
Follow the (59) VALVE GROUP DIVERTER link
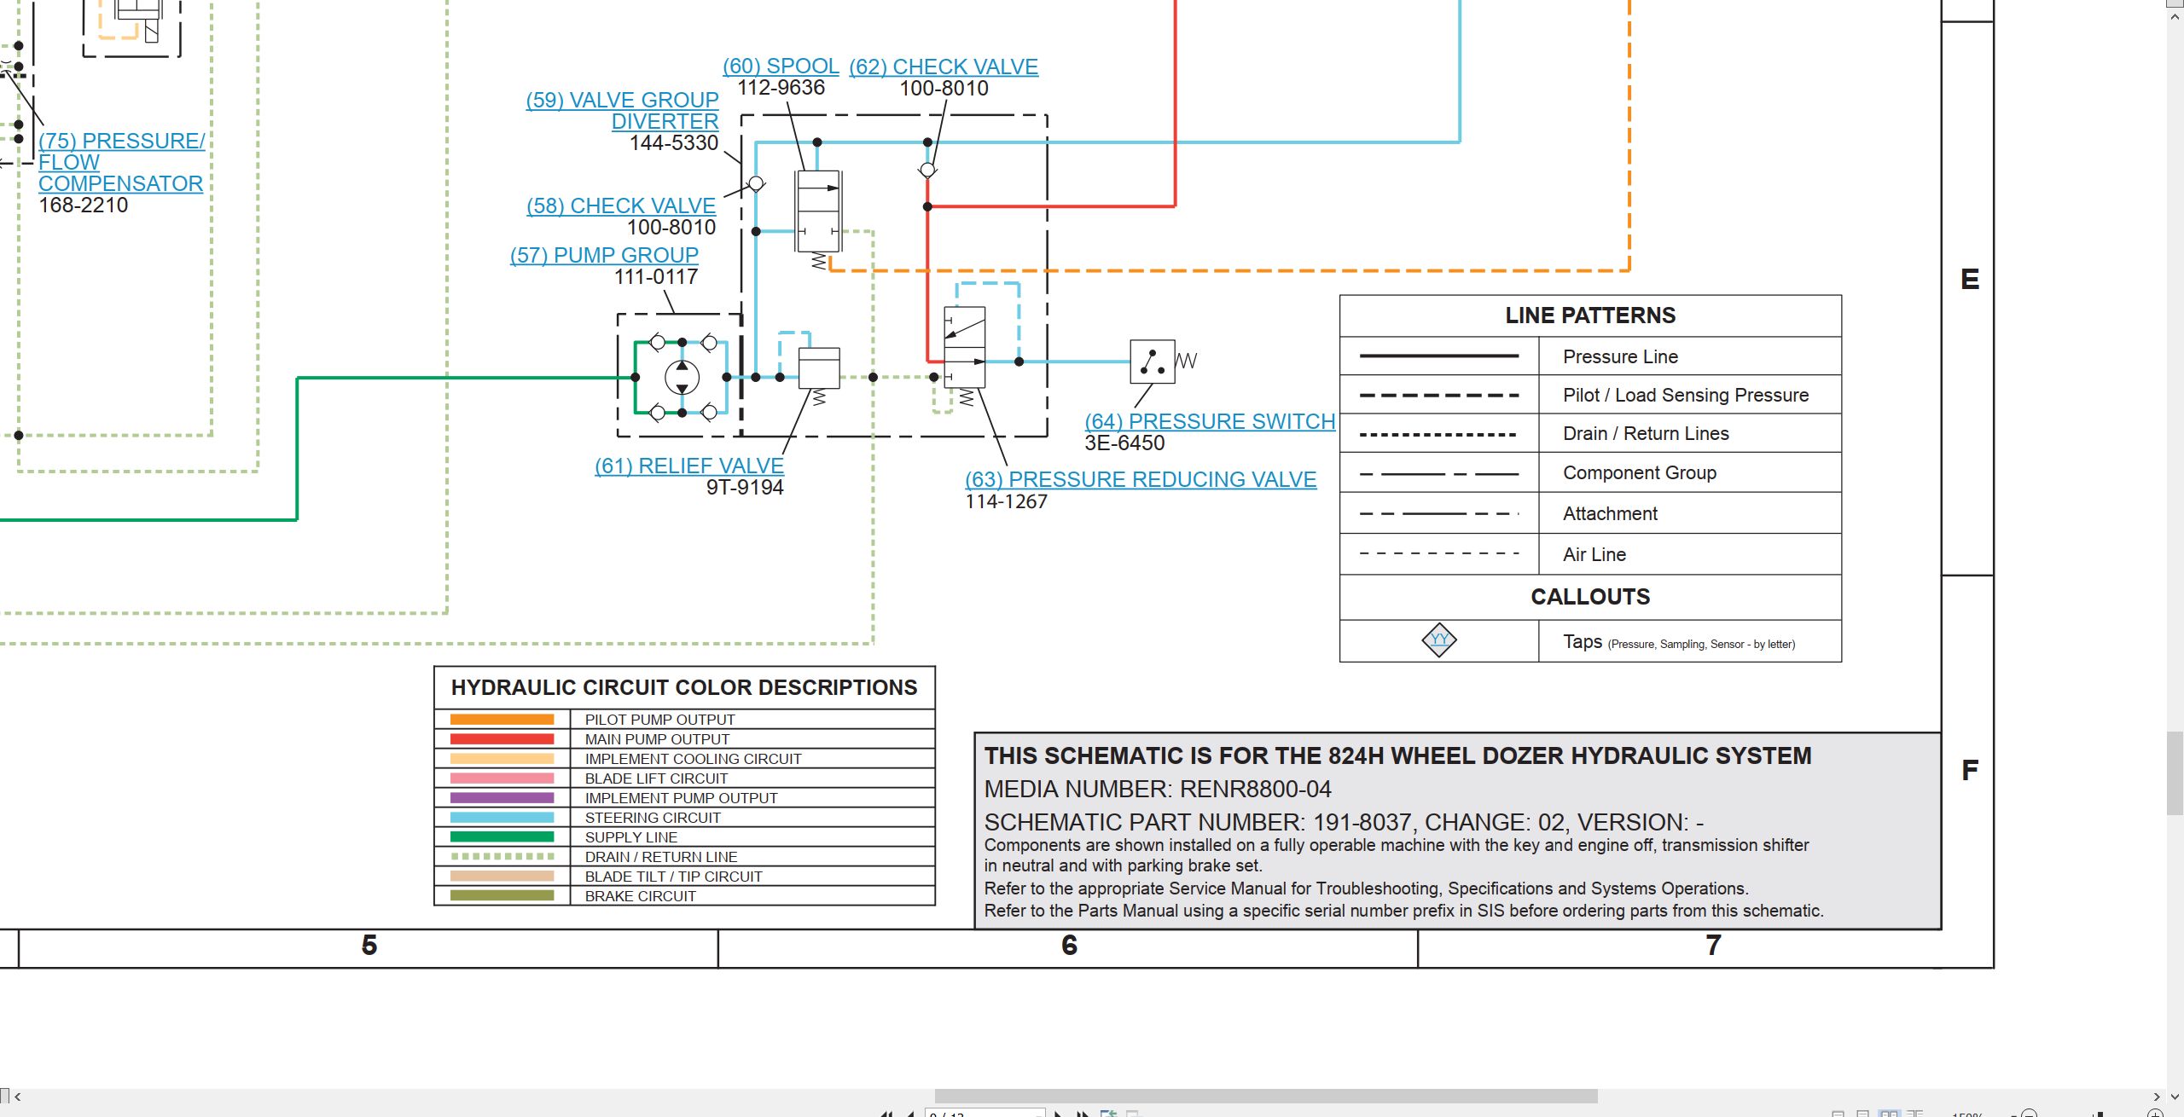pyautogui.click(x=623, y=110)
